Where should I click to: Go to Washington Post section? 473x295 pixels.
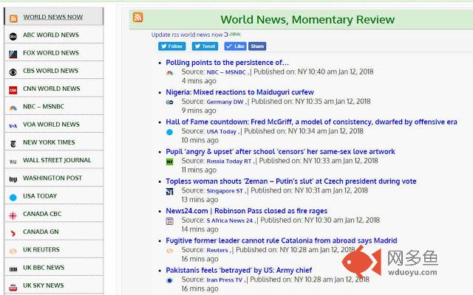[54, 178]
